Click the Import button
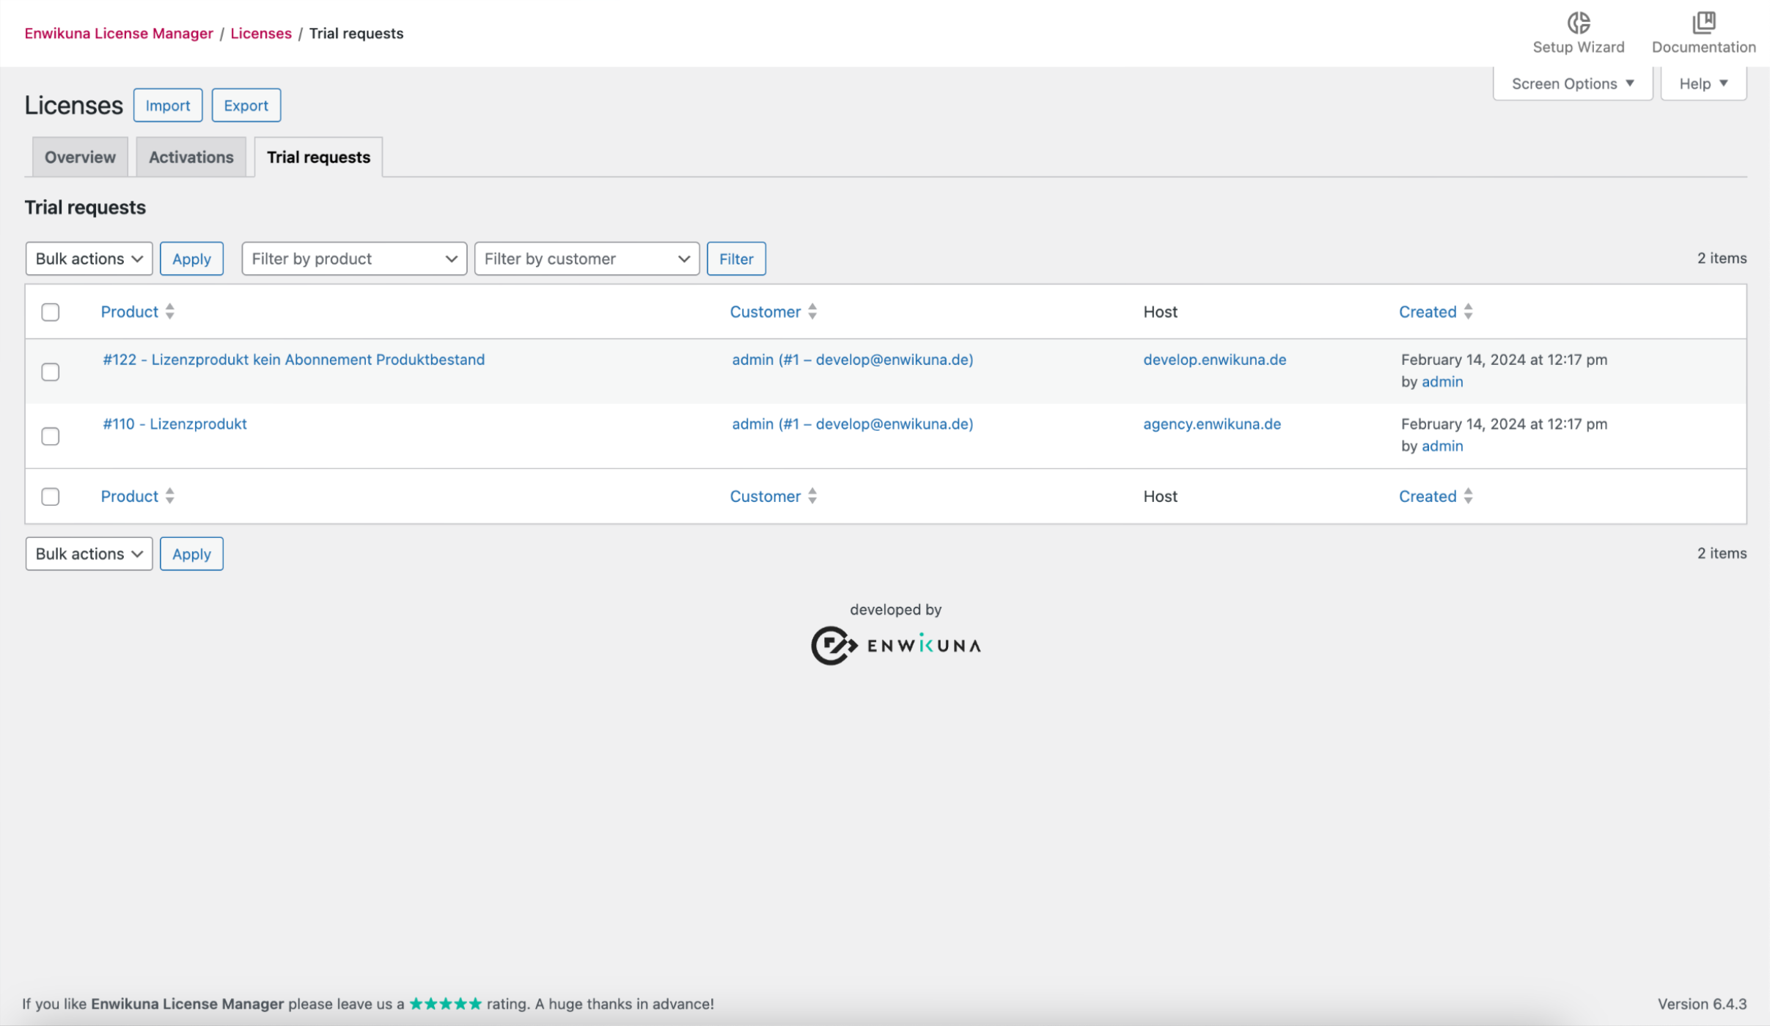 (x=168, y=106)
